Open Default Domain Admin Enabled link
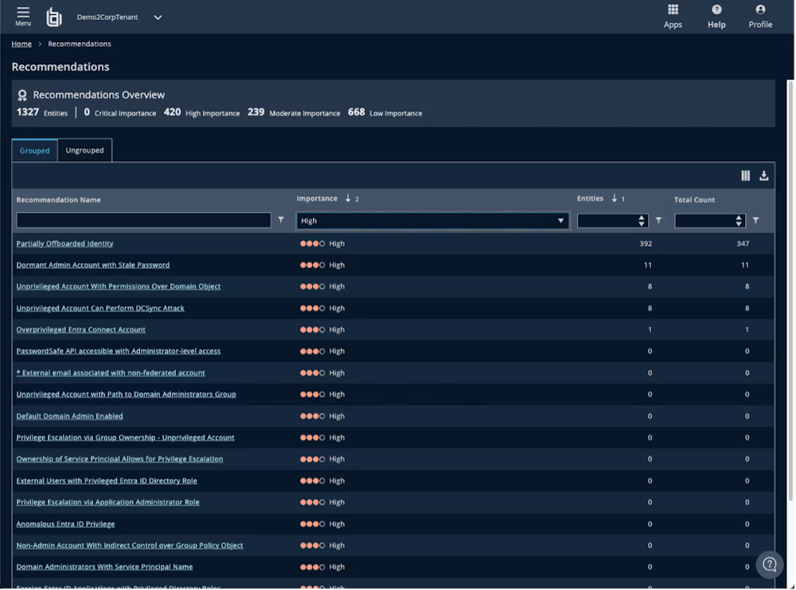The width and height of the screenshot is (796, 590). click(x=69, y=416)
